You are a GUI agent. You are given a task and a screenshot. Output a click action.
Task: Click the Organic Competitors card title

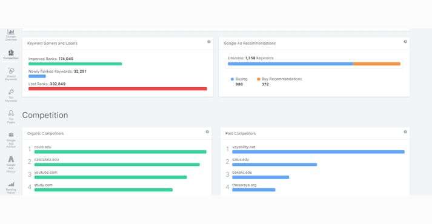pos(45,133)
